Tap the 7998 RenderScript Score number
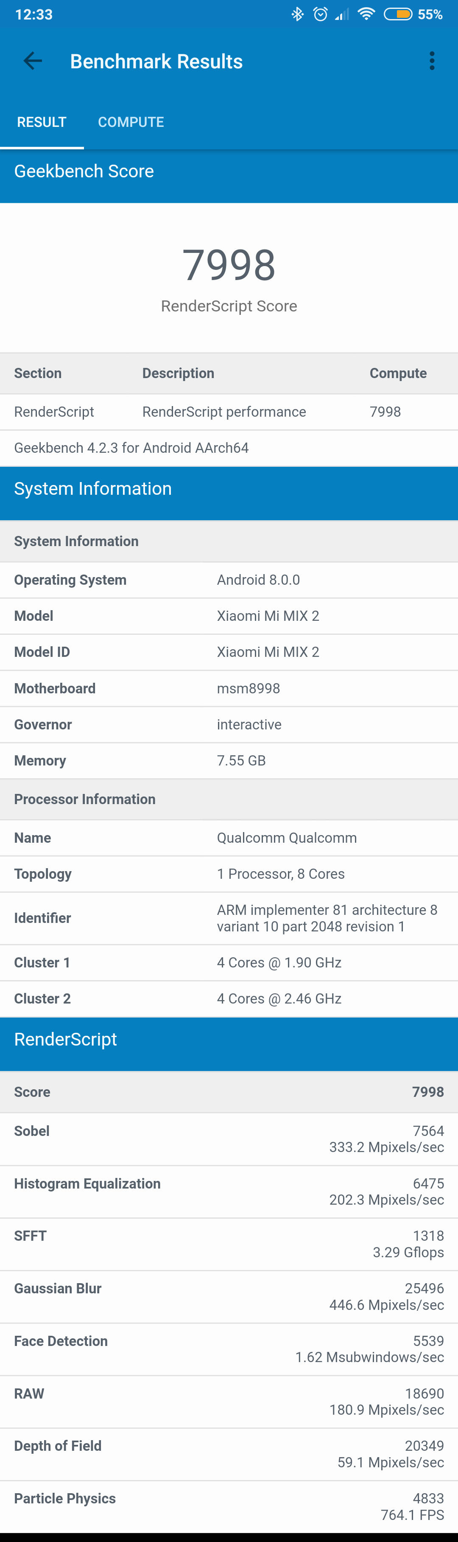The image size is (458, 1542). (229, 265)
